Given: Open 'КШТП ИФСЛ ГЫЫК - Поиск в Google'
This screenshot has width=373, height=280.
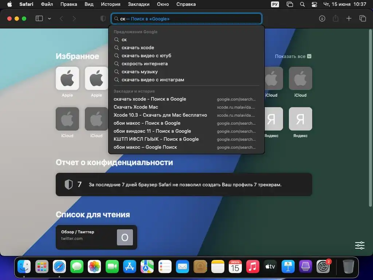Looking at the screenshot, I should tap(186, 139).
